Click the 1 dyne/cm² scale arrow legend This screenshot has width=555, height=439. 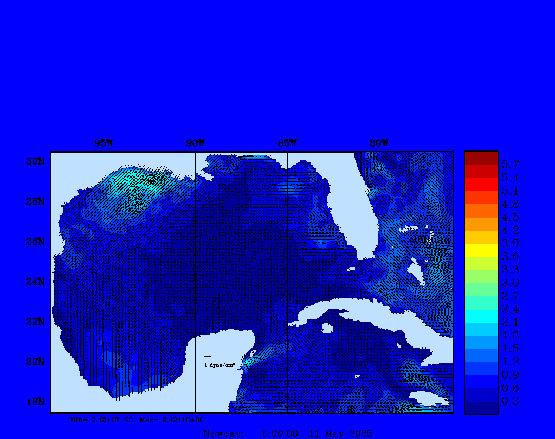pos(218,361)
